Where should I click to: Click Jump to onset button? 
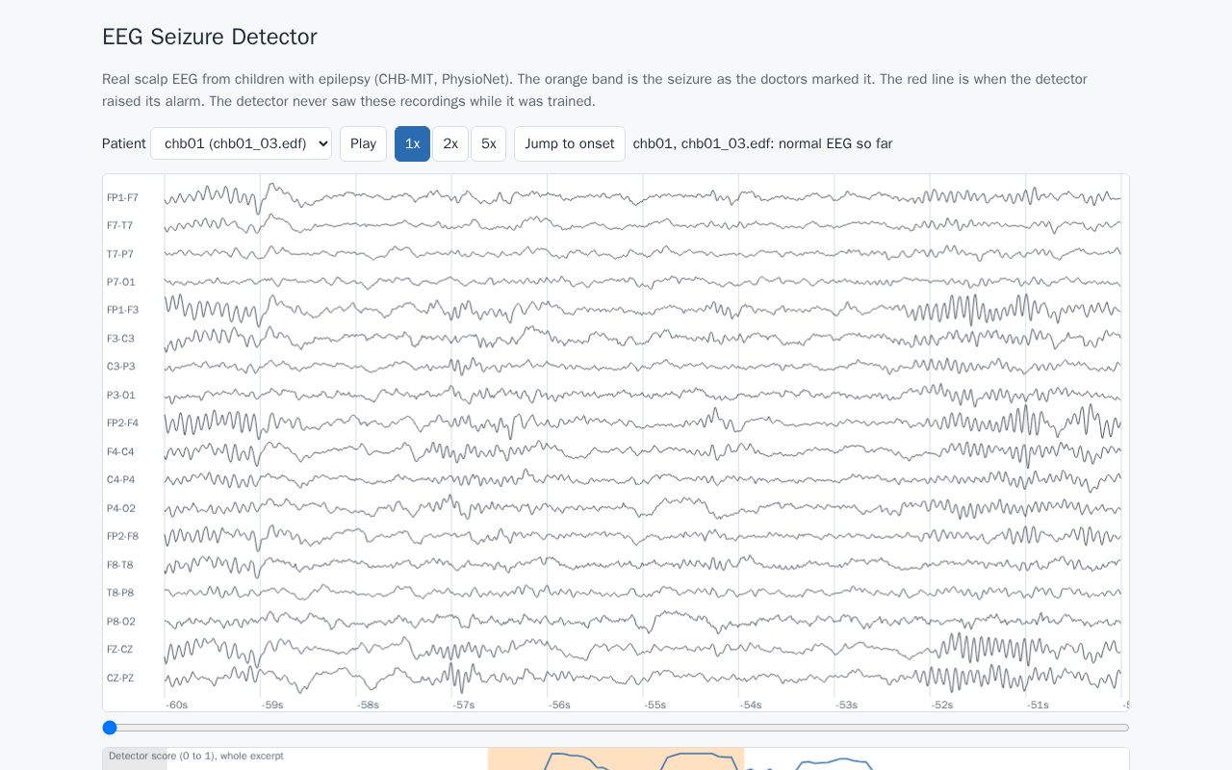tap(570, 143)
